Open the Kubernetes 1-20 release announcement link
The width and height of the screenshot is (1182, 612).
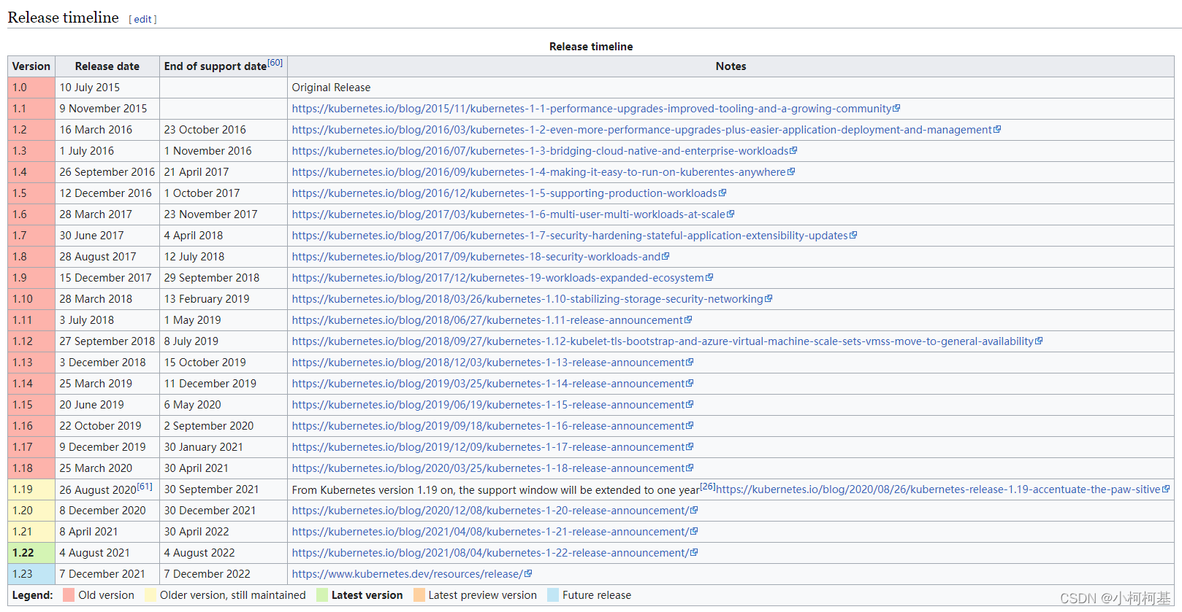[x=490, y=511]
